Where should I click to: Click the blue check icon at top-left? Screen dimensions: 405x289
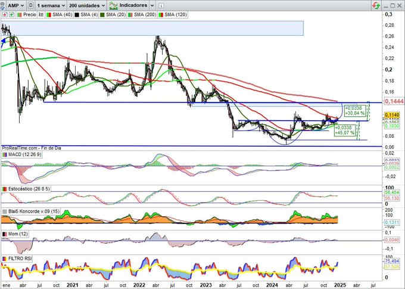(2, 8)
